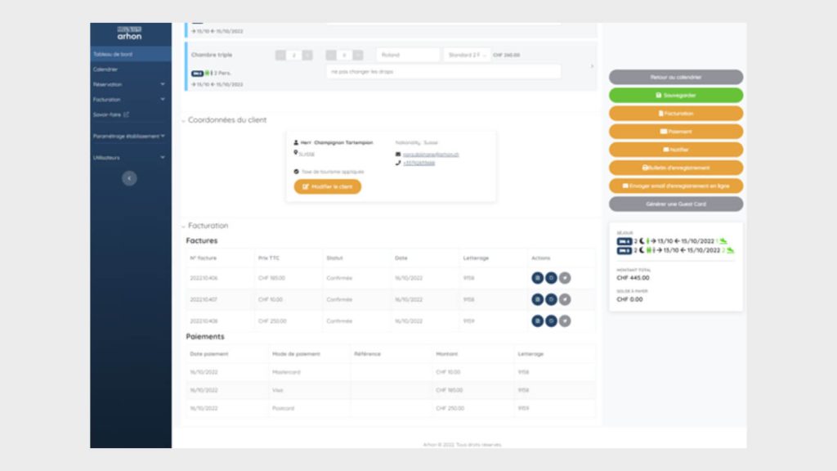Open the Standard 2 F rate dropdown
Screen dimensions: 837x471
point(467,55)
